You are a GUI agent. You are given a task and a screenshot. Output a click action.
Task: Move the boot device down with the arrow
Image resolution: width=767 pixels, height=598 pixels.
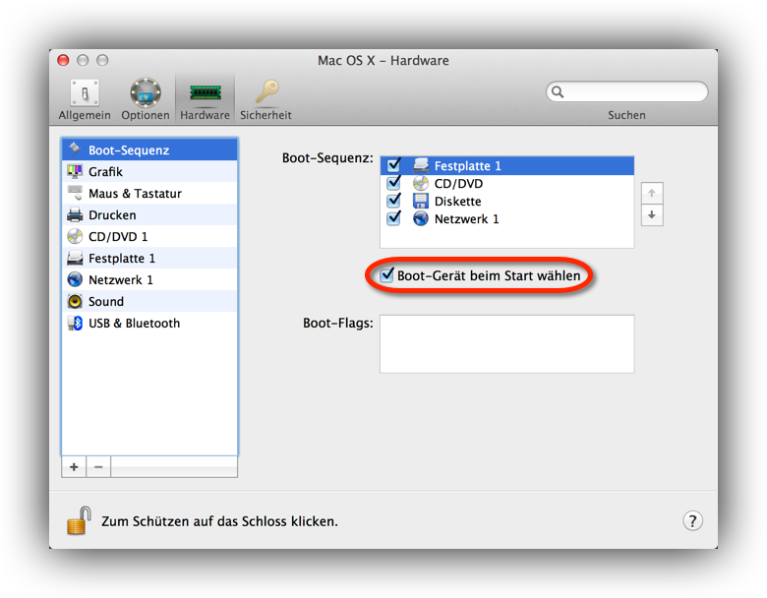pyautogui.click(x=652, y=214)
